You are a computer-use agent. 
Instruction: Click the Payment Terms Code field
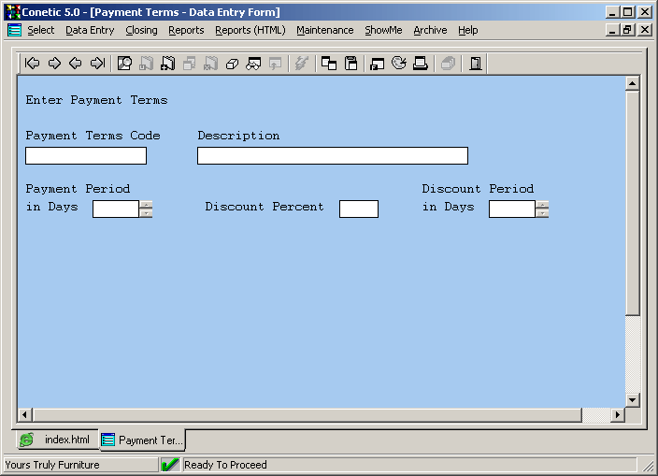86,155
